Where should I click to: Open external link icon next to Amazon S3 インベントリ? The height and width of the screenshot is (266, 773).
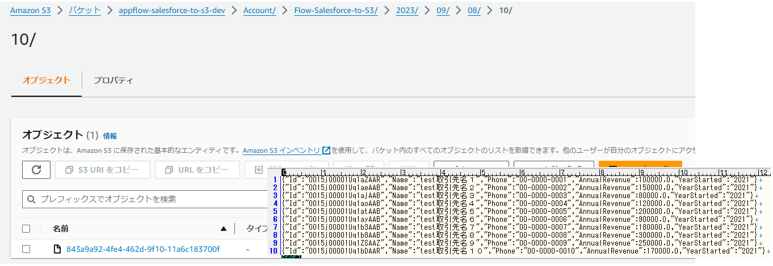[326, 151]
